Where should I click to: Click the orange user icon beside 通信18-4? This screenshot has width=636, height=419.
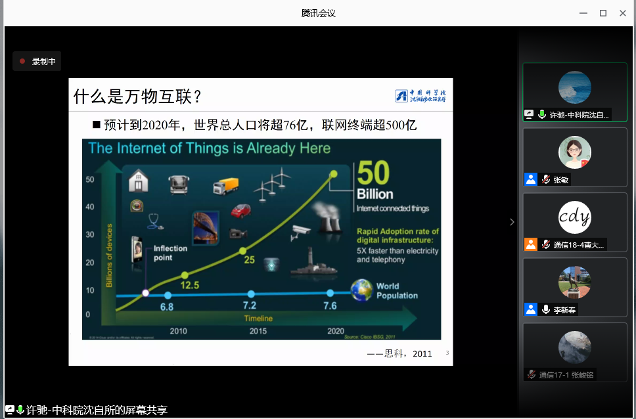coord(530,244)
